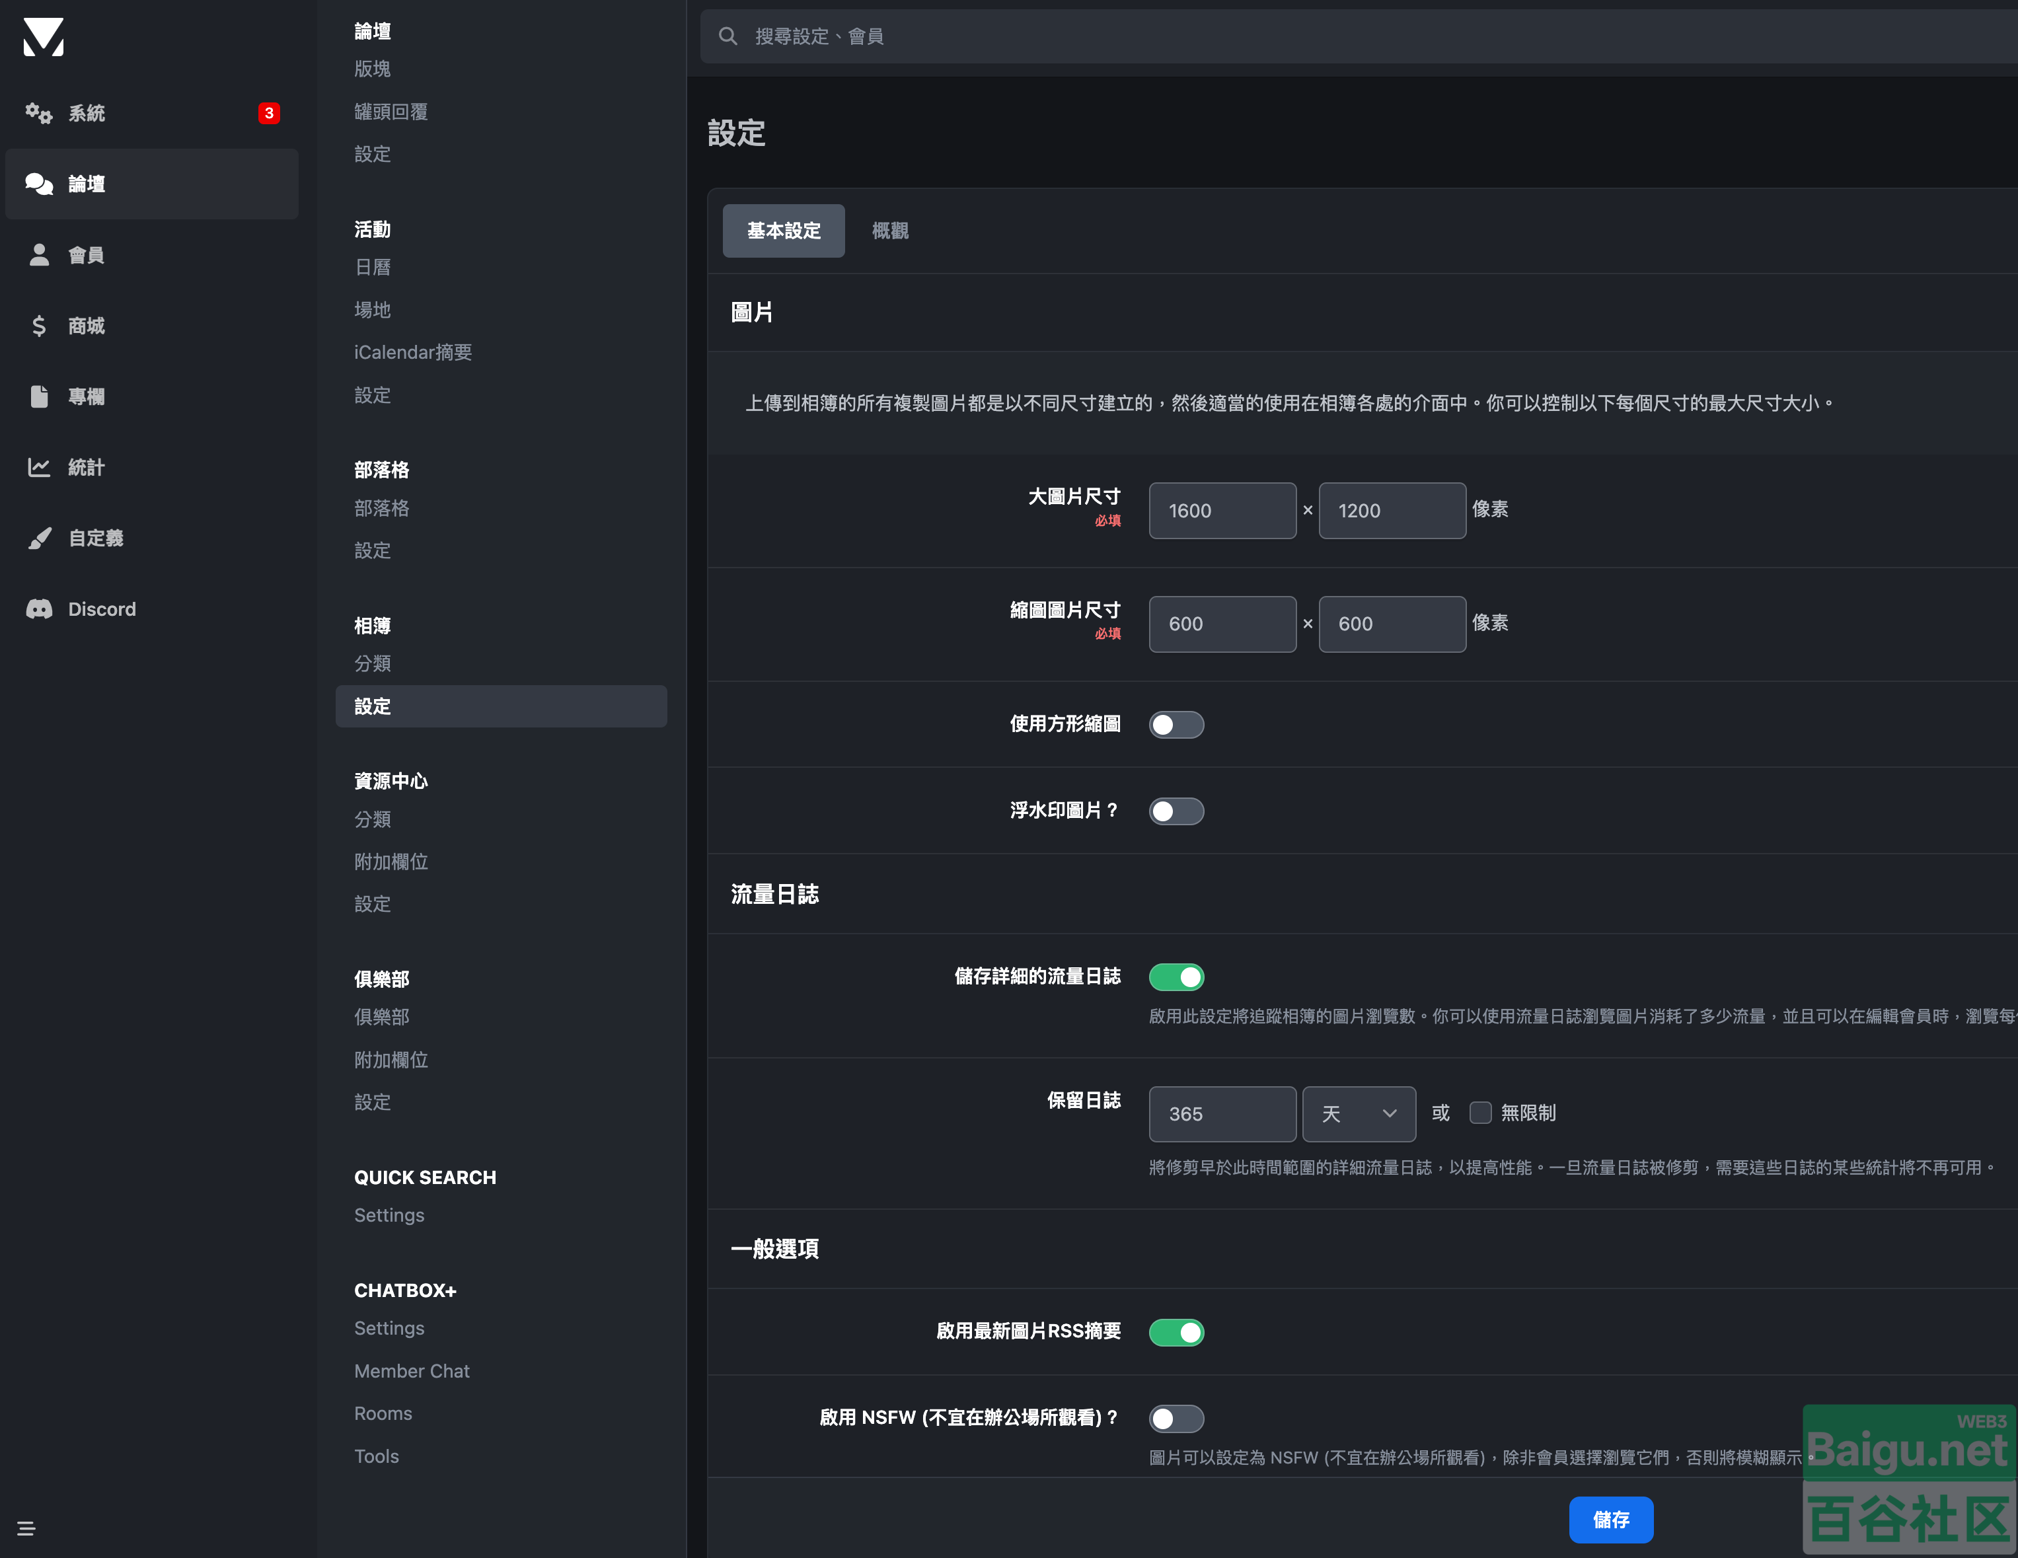
Task: Click the 保留日誌 365 field
Action: pyautogui.click(x=1222, y=1115)
